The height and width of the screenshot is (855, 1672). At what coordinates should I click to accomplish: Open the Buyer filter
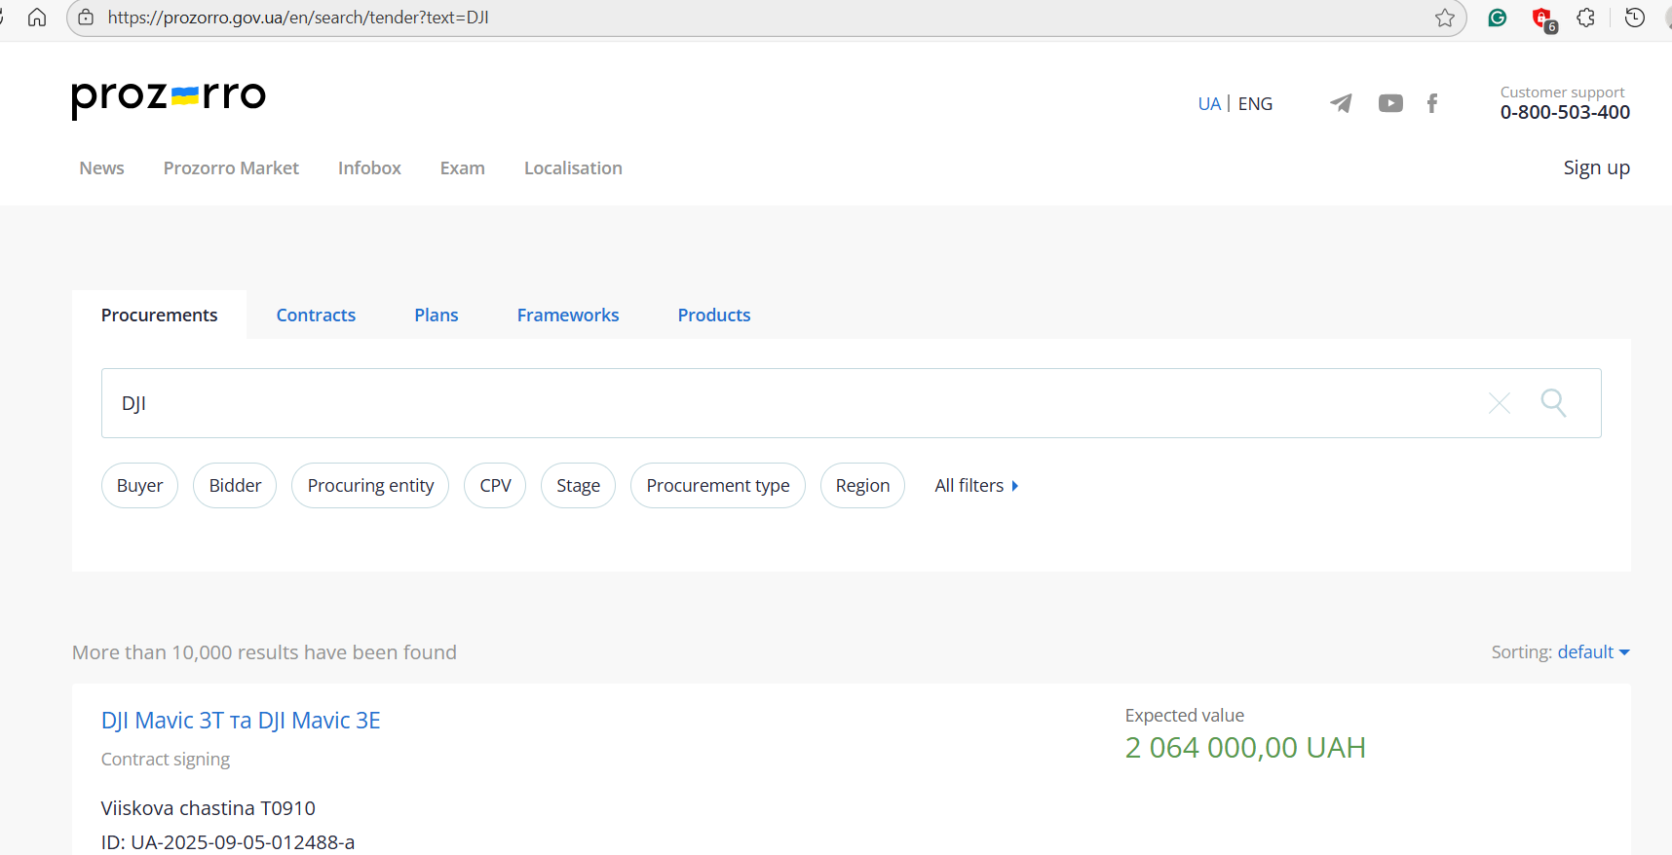pyautogui.click(x=139, y=485)
